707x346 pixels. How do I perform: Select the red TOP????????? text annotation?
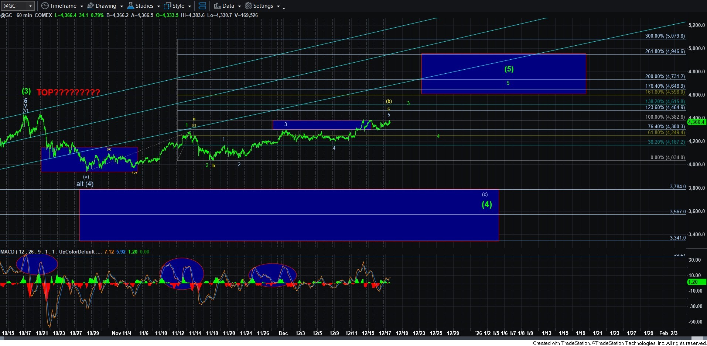[x=68, y=92]
